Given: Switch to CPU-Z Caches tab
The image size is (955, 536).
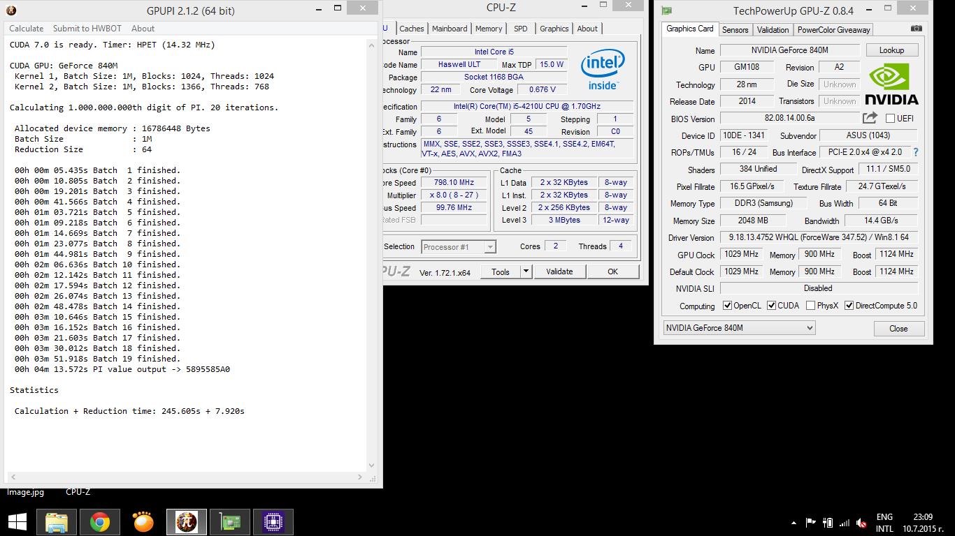Looking at the screenshot, I should click(x=411, y=29).
